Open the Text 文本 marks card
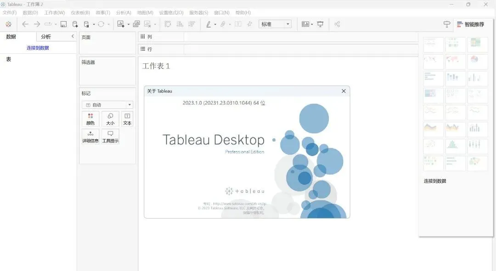 click(x=127, y=119)
